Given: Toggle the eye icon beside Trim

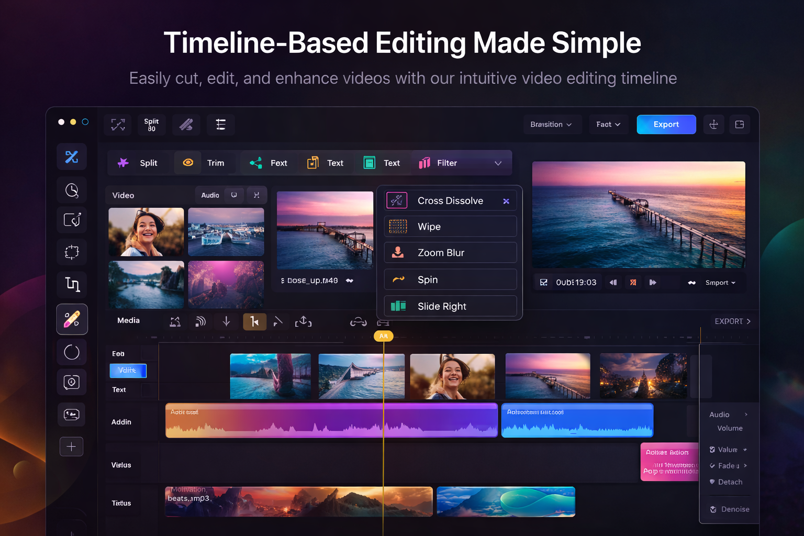Looking at the screenshot, I should click(187, 162).
